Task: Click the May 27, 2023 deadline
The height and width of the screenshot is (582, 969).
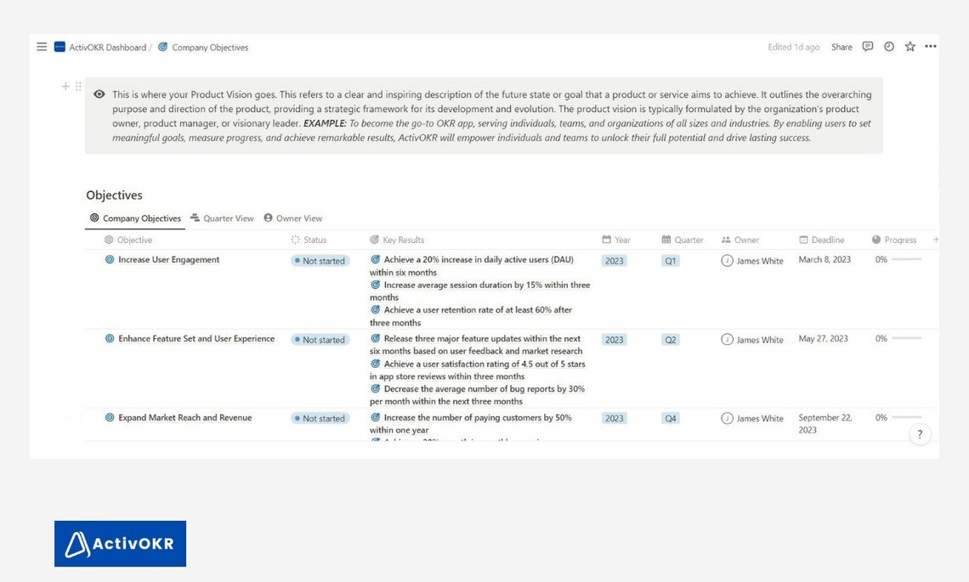Action: 823,338
